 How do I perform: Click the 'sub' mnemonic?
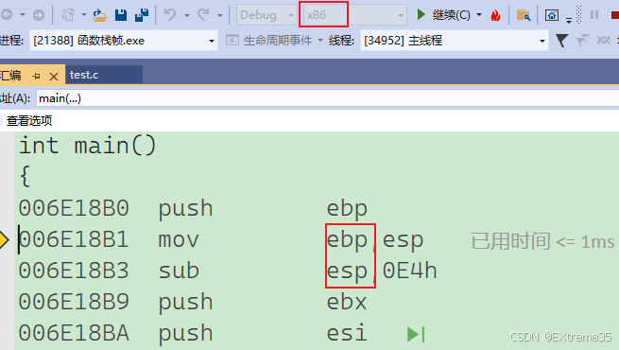point(179,271)
